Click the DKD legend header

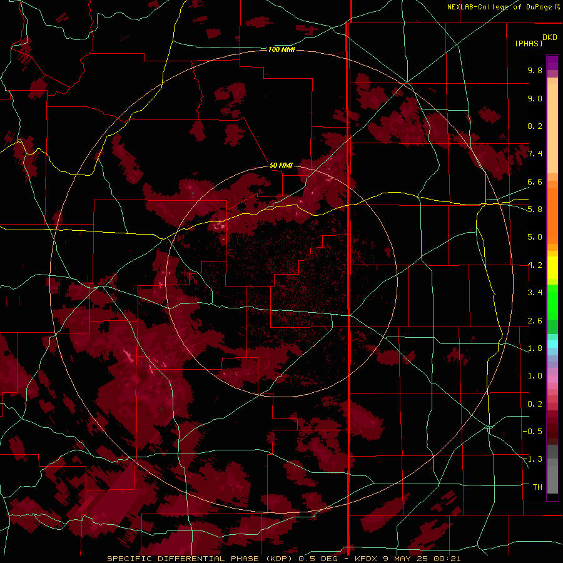click(550, 38)
